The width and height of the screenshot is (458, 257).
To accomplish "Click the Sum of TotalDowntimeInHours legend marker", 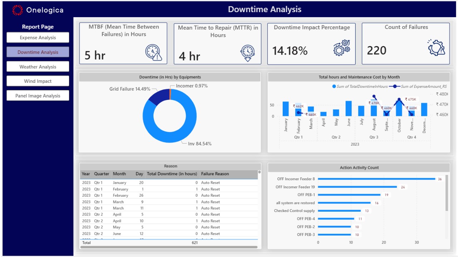I will [x=334, y=86].
